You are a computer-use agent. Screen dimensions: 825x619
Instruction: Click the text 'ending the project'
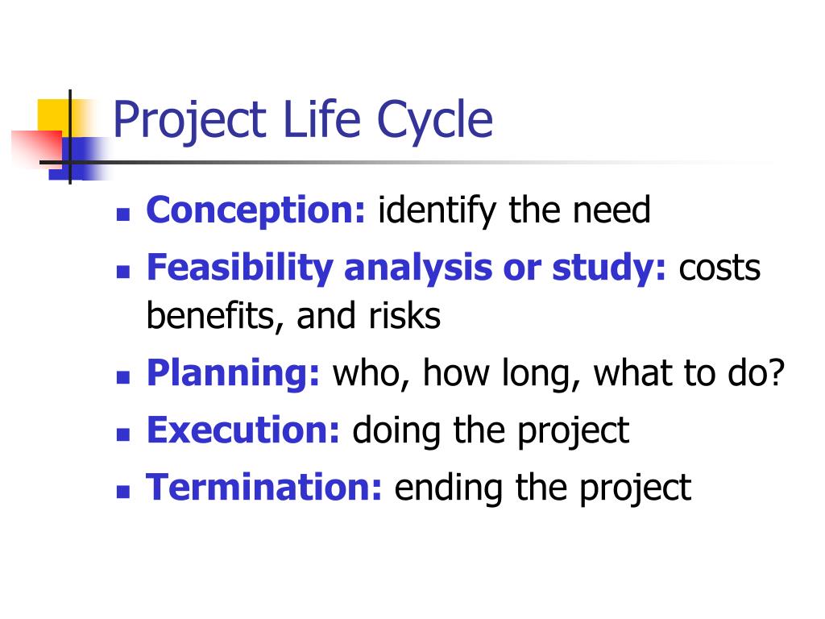coord(542,489)
